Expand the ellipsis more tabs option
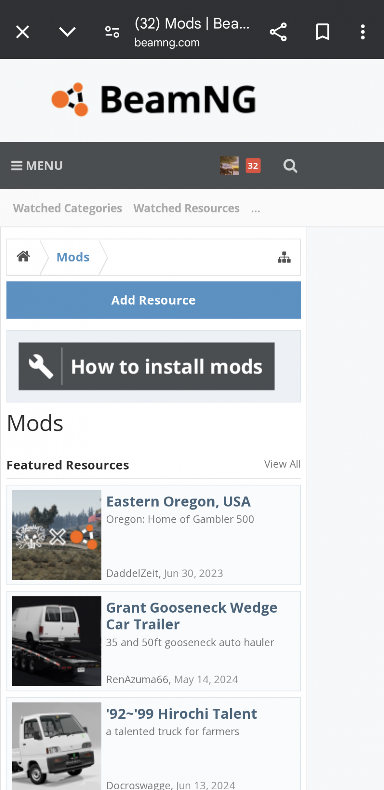The width and height of the screenshot is (384, 790). 256,209
